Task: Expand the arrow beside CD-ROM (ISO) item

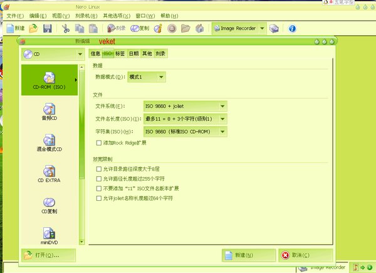Action: (76, 80)
